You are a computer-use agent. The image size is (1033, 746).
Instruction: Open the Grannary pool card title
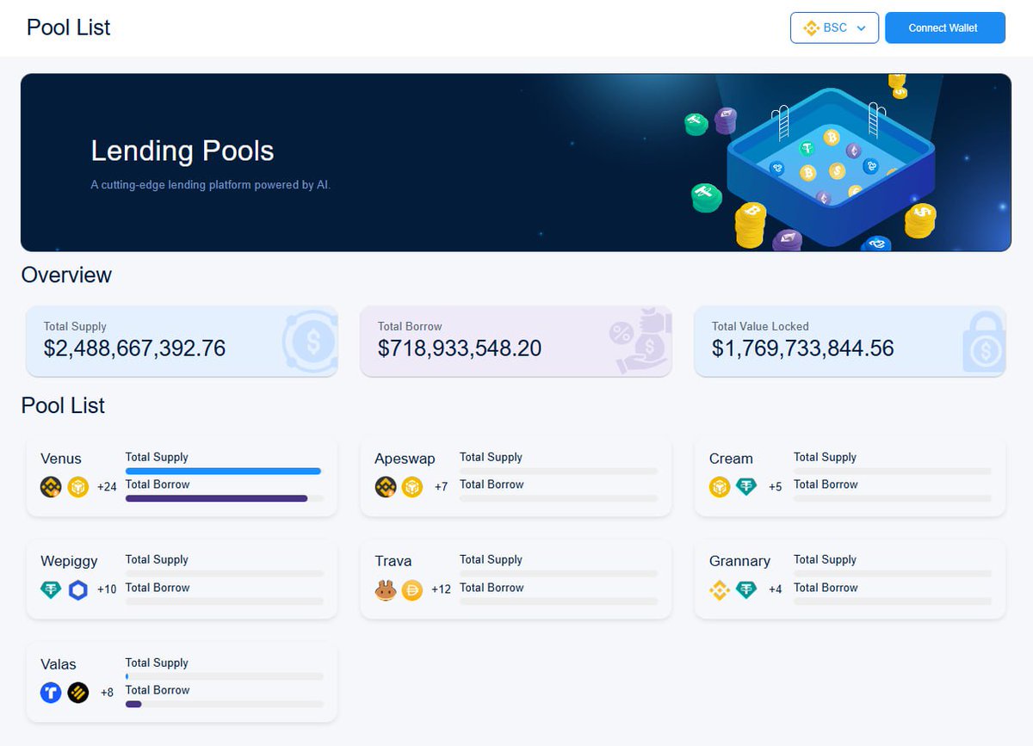[x=739, y=561]
